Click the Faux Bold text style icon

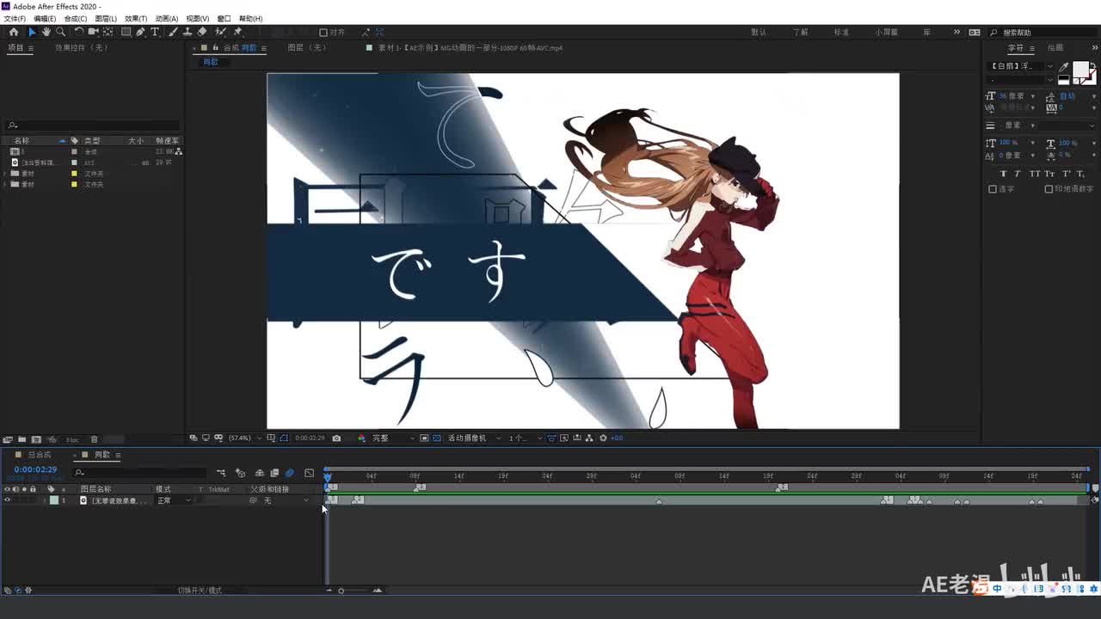coord(1003,174)
